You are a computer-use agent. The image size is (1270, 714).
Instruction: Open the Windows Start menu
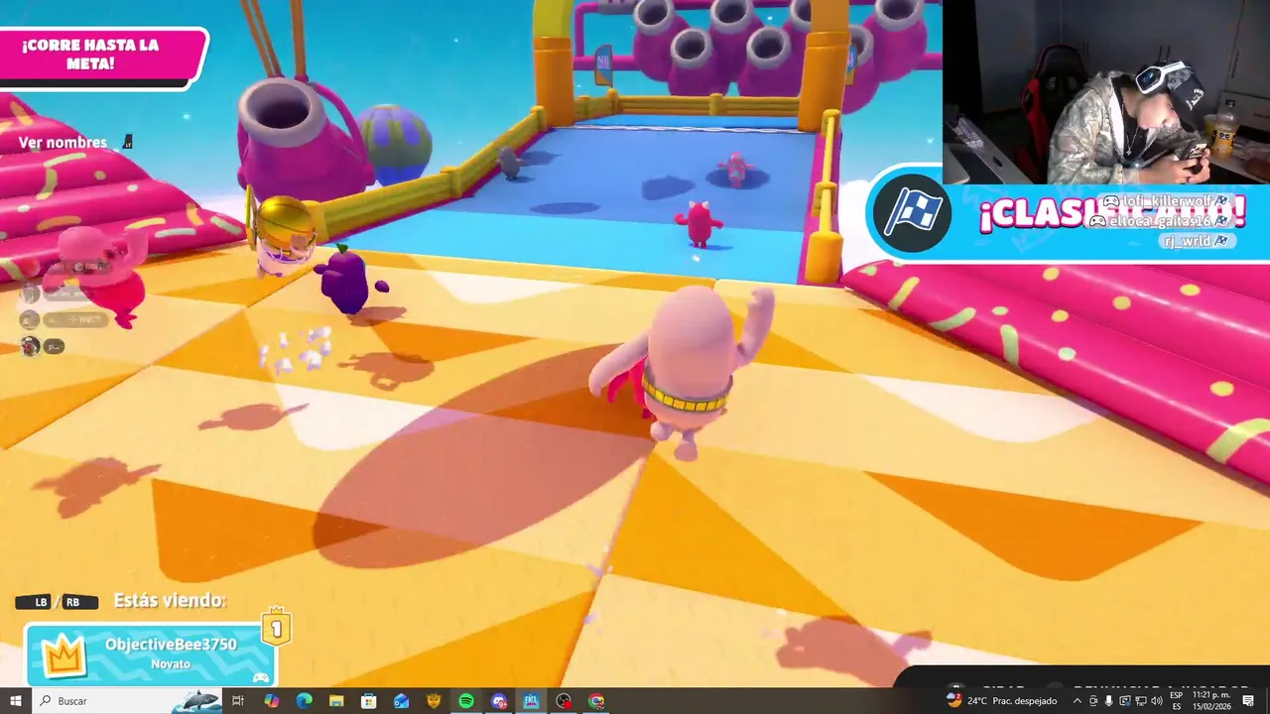[15, 701]
